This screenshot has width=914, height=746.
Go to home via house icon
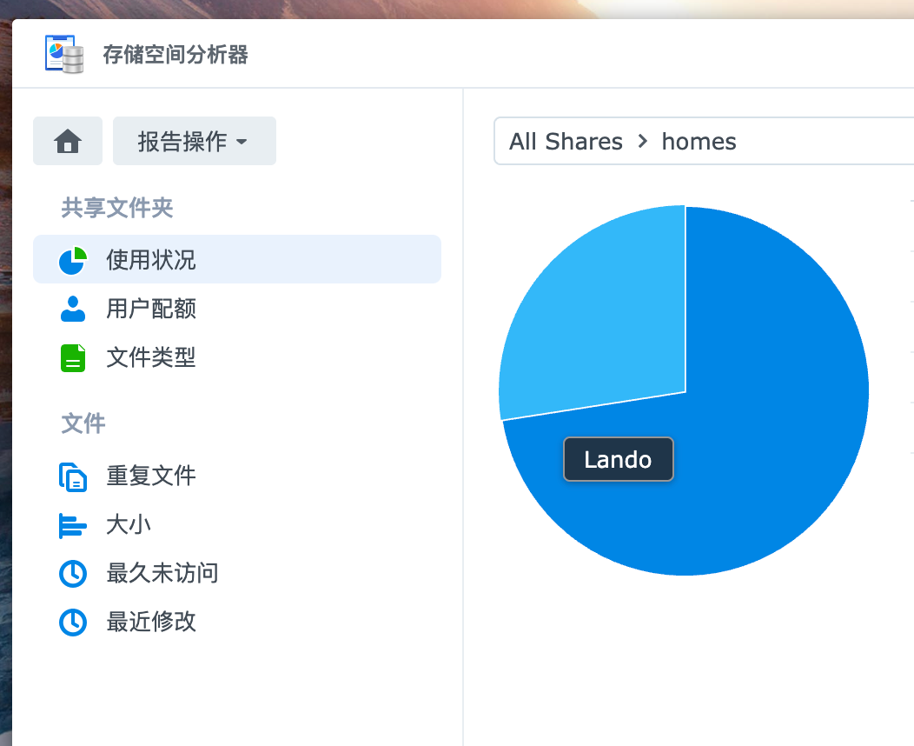tap(68, 141)
